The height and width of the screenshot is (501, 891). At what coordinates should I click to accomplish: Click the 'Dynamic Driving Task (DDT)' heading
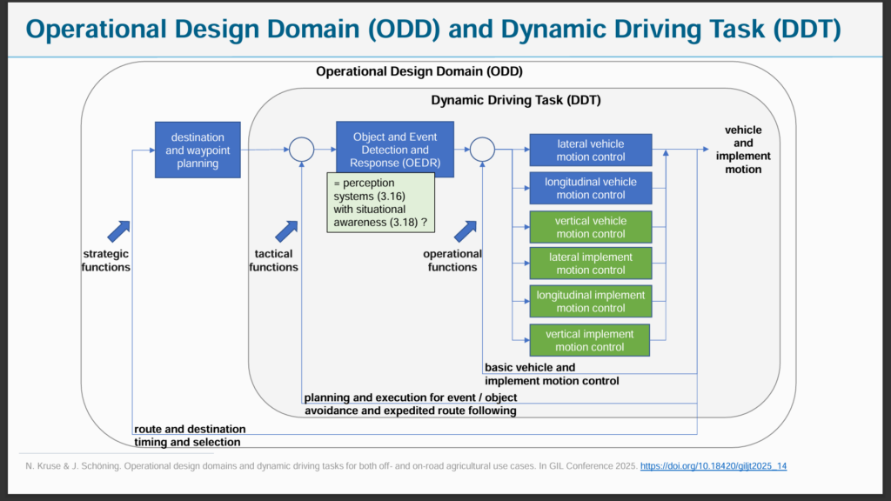[x=516, y=100]
